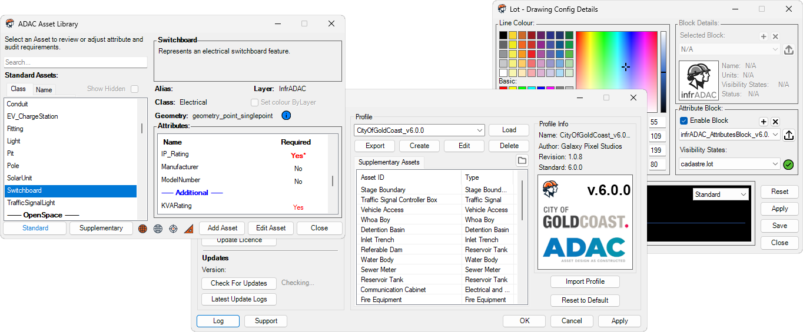Toggle the Show Hidden checkbox
Screen dimensions: 803x332
[135, 89]
